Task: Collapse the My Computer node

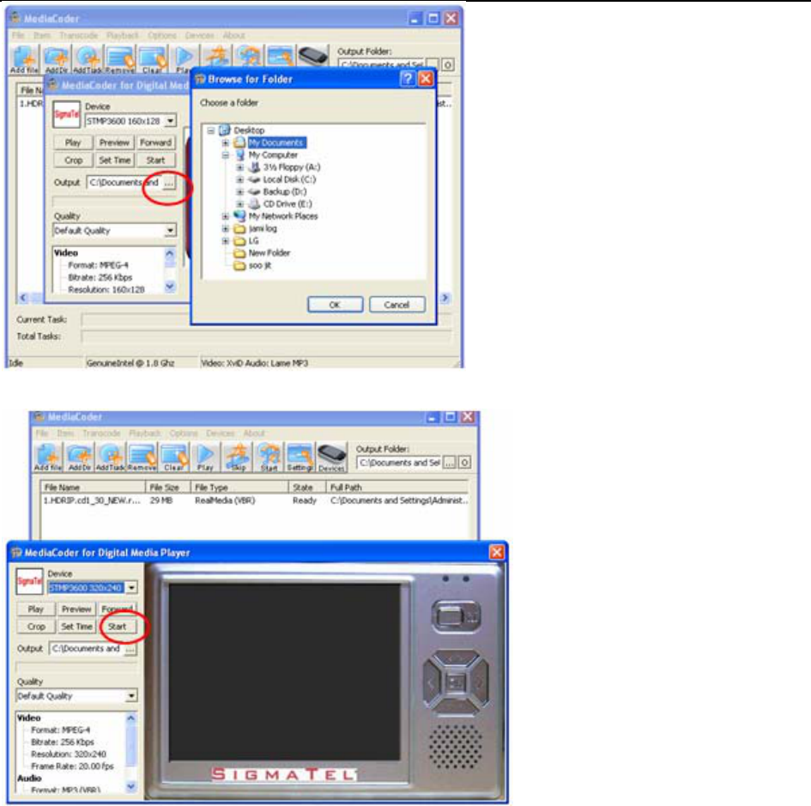Action: coord(226,155)
